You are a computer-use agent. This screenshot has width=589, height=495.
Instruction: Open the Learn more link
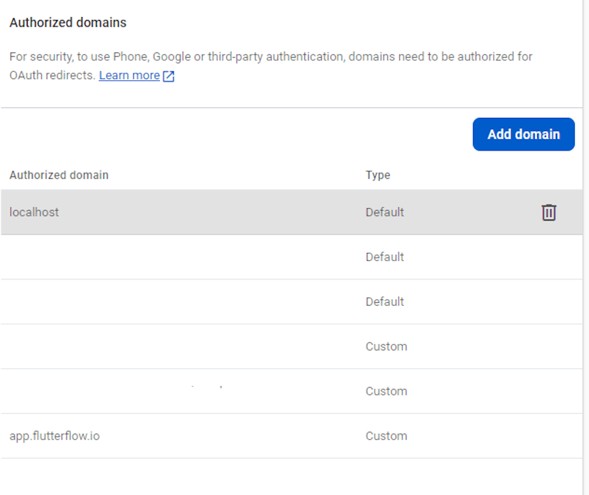point(129,76)
